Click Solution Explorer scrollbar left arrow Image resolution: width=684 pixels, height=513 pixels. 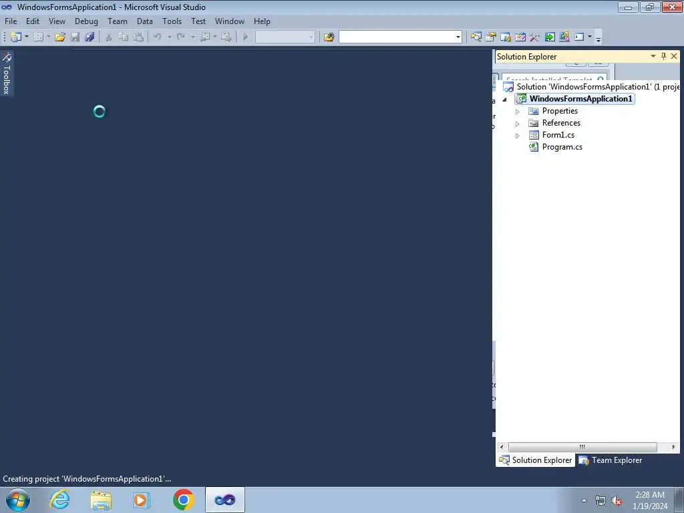[x=502, y=447]
